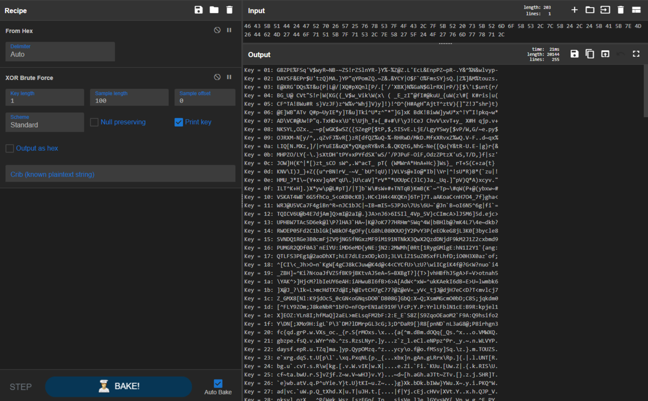The height and width of the screenshot is (401, 648).
Task: Disable the XOR Brute Force operation
Action: click(217, 77)
